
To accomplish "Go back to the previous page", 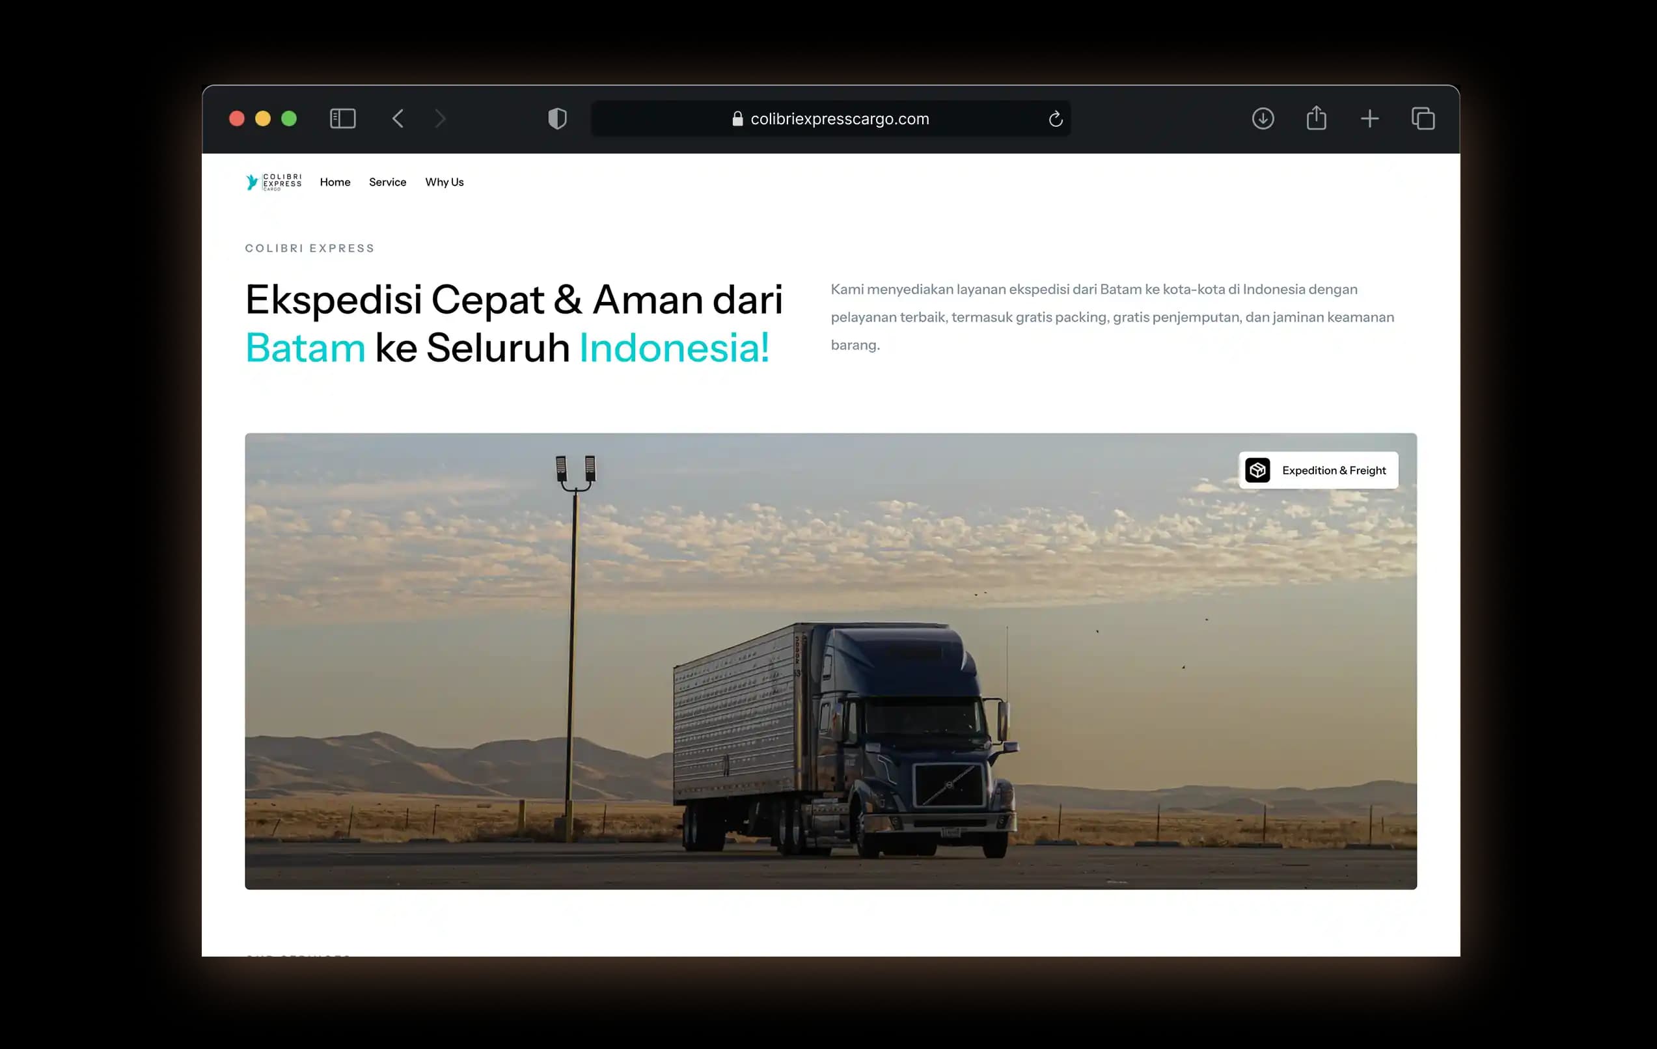I will [398, 118].
